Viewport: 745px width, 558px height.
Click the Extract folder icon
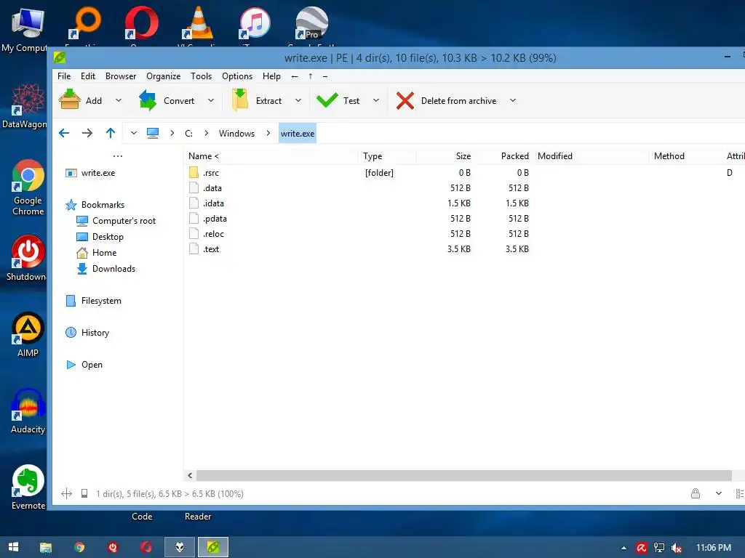240,100
